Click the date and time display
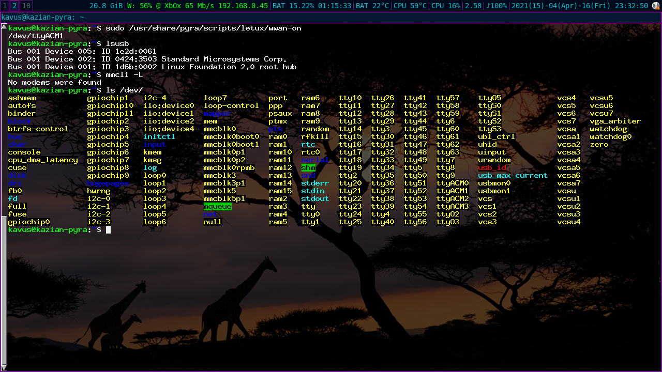This screenshot has height=372, width=662. [x=579, y=6]
